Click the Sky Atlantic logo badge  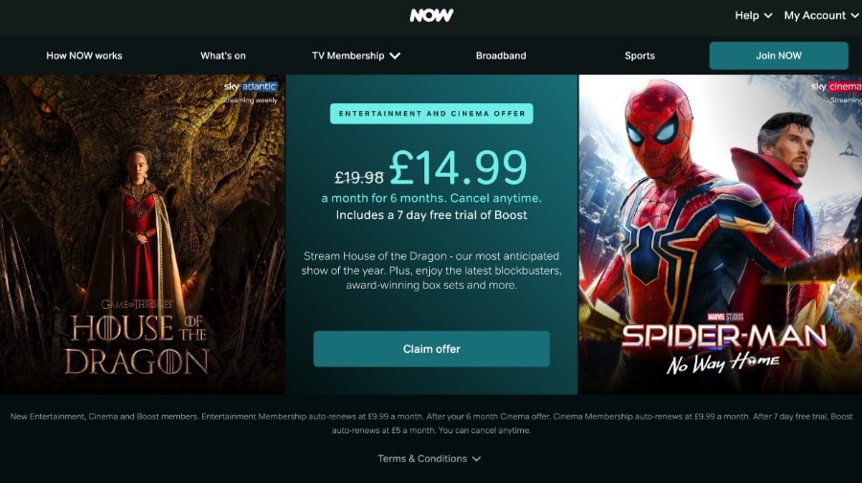point(251,87)
